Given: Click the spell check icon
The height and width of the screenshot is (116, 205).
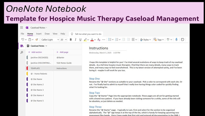Looking at the screenshot, I should coord(168,40).
